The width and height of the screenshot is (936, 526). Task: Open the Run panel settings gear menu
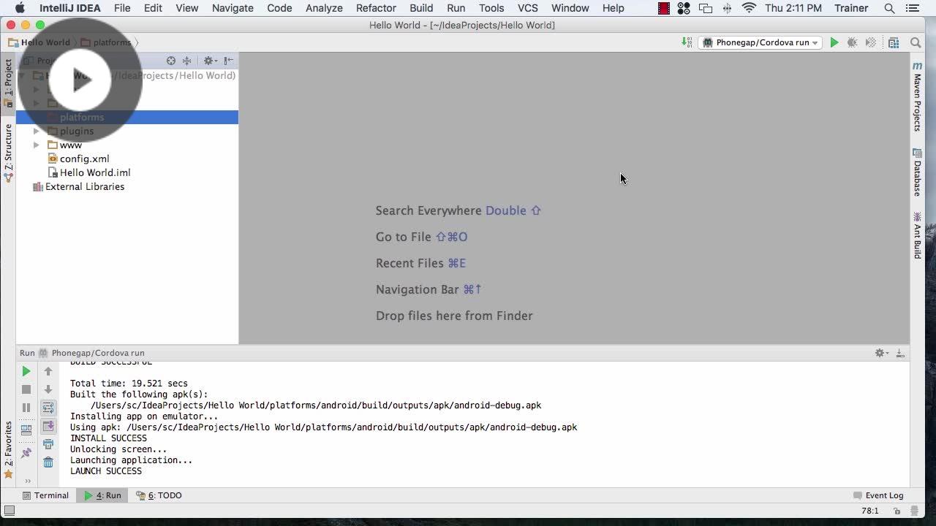click(880, 353)
